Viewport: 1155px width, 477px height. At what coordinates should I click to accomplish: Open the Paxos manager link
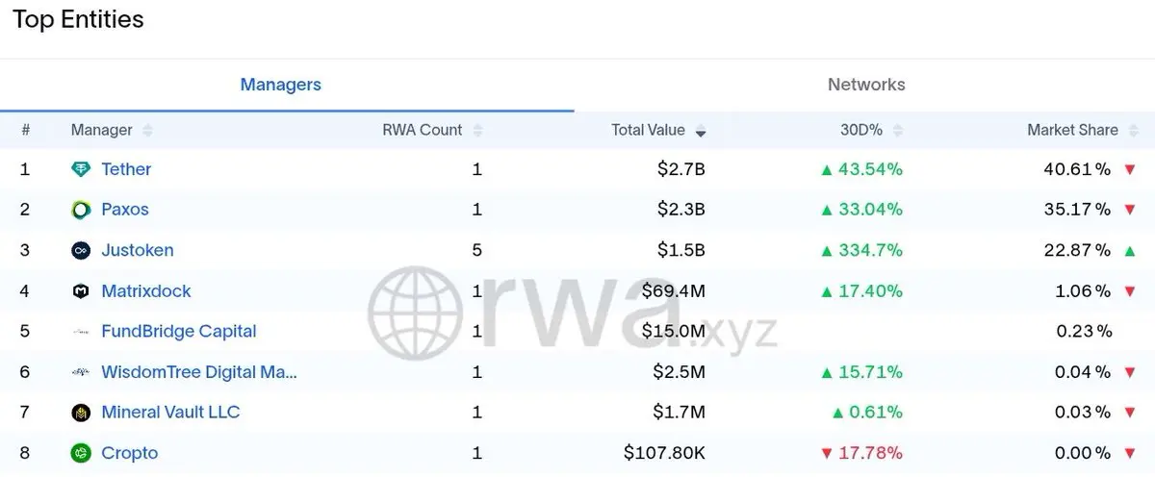click(125, 210)
